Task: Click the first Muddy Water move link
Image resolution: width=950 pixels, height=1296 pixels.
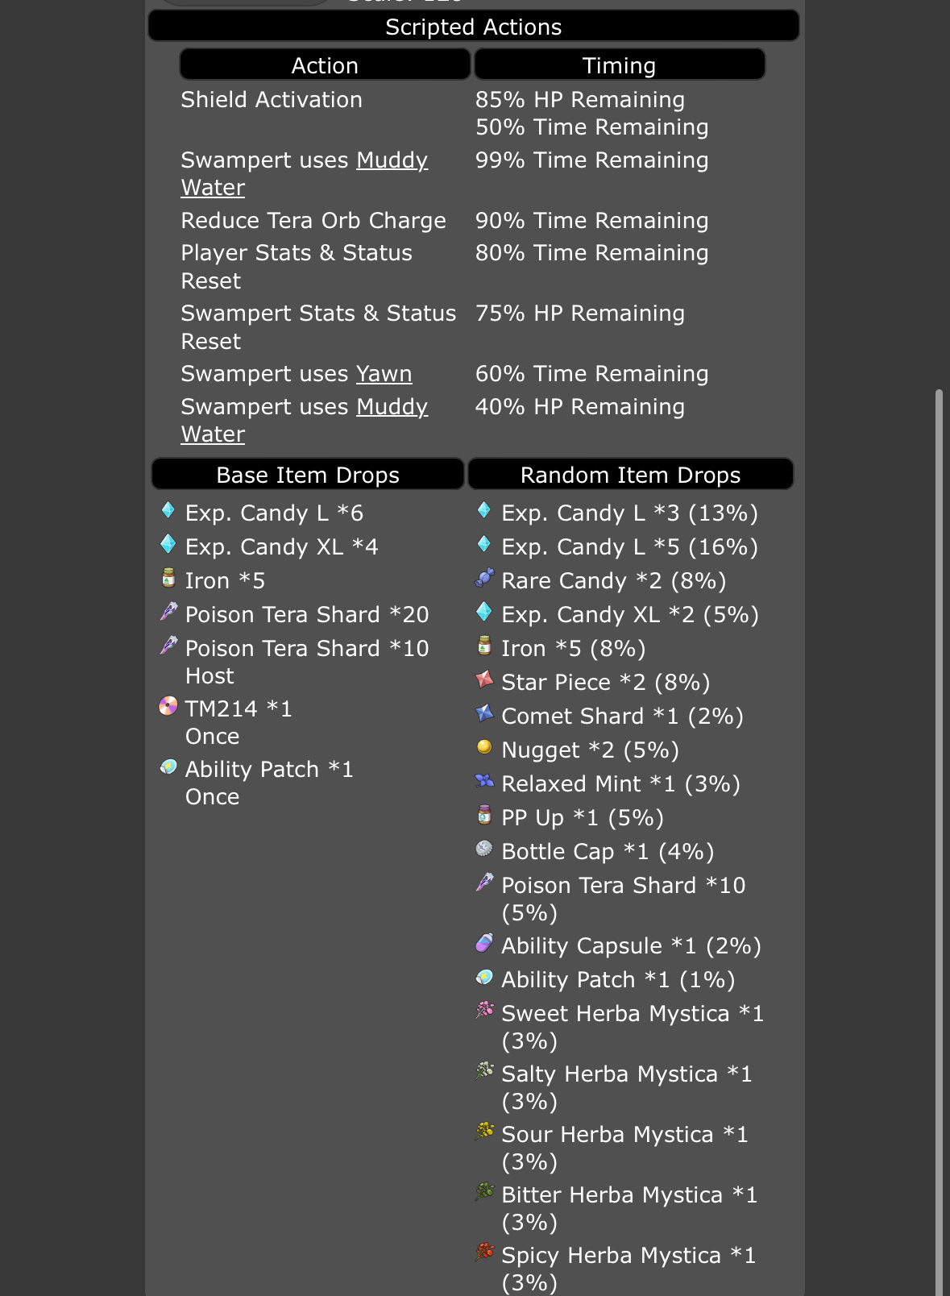Action: tap(305, 173)
